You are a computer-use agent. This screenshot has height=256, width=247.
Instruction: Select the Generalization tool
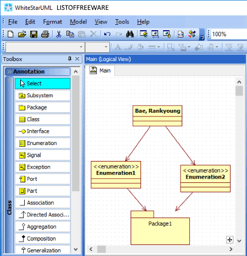click(43, 249)
